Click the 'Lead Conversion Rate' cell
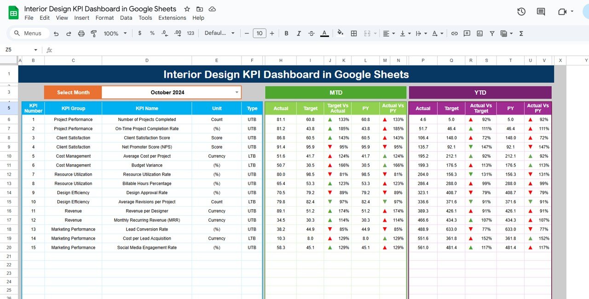Image resolution: width=589 pixels, height=299 pixels. pyautogui.click(x=147, y=229)
